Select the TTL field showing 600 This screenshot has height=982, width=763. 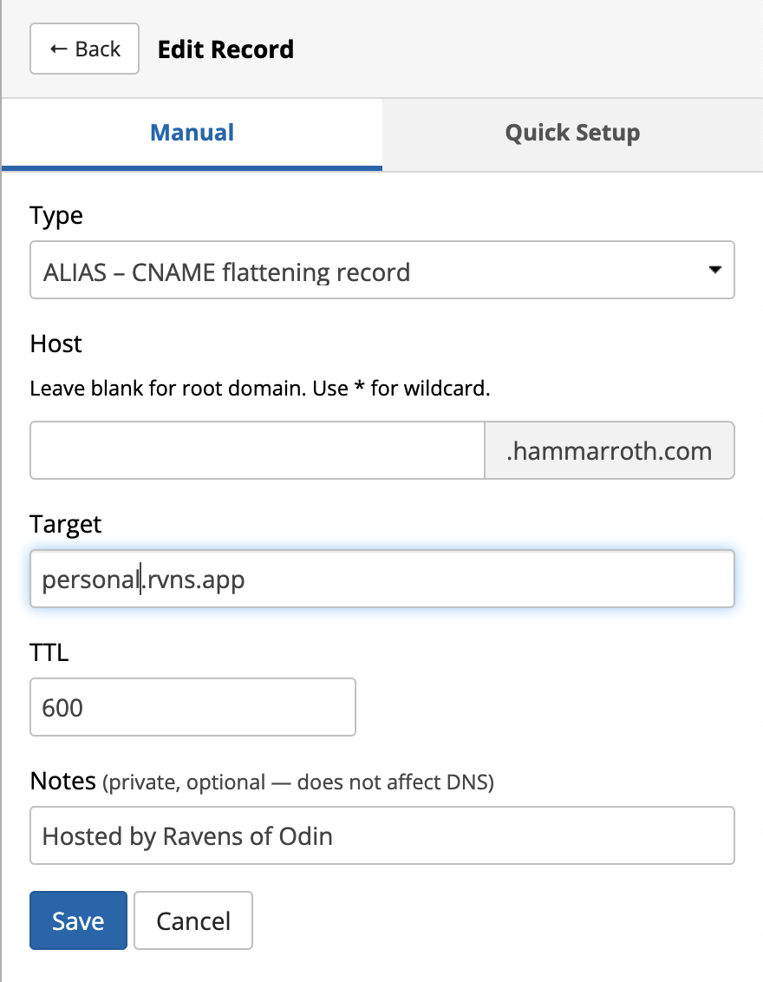pyautogui.click(x=192, y=707)
